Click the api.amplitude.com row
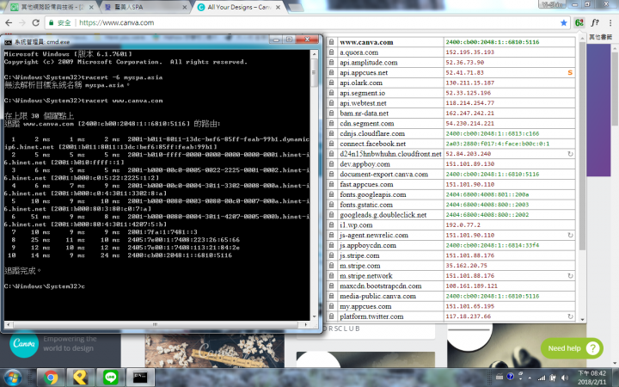This screenshot has height=387, width=619. (x=450, y=63)
